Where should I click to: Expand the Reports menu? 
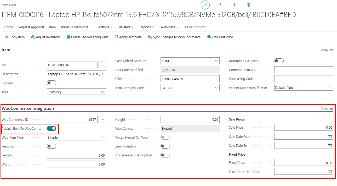147,27
